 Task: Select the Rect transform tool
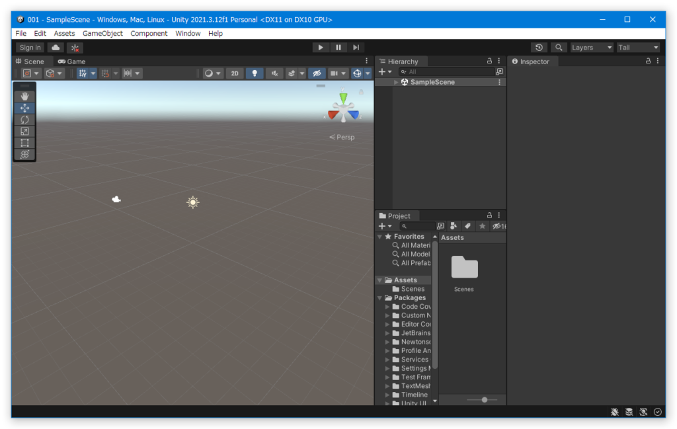pyautogui.click(x=24, y=143)
